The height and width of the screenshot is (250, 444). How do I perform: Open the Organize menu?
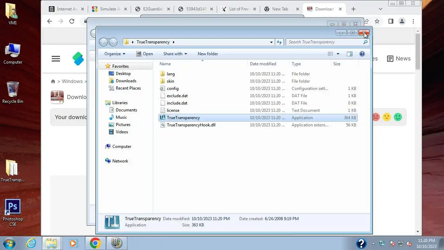(115, 54)
